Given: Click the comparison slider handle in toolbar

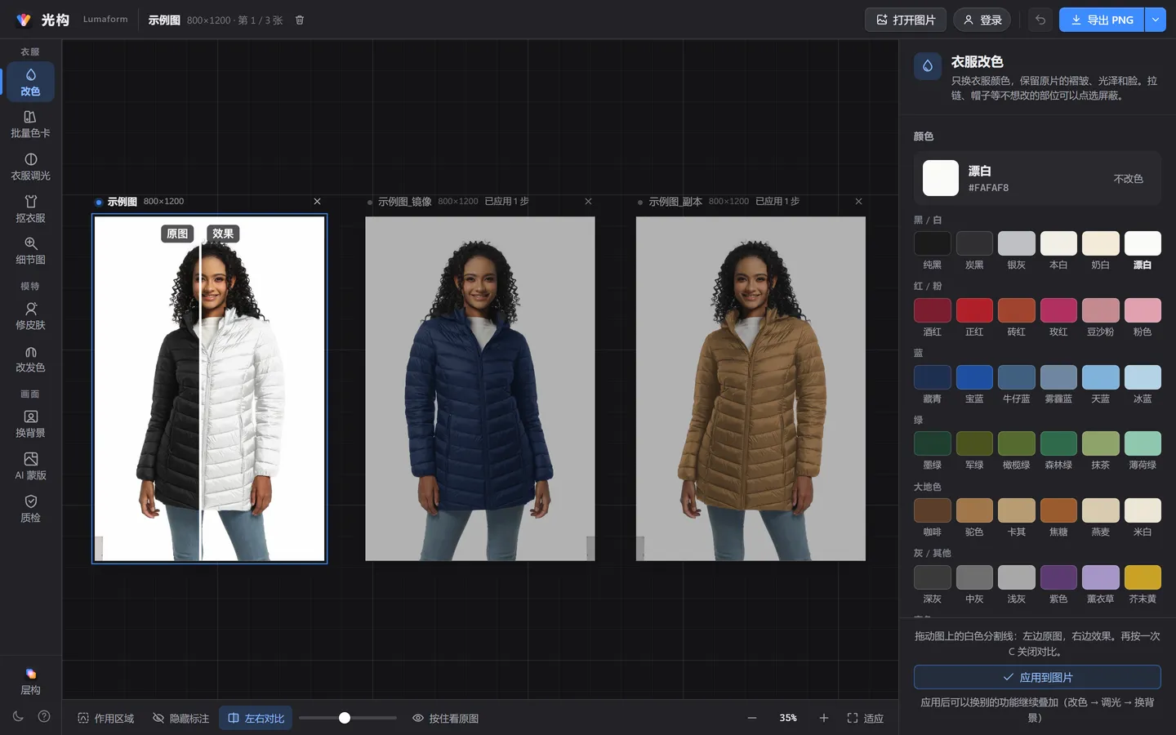Looking at the screenshot, I should coord(345,718).
